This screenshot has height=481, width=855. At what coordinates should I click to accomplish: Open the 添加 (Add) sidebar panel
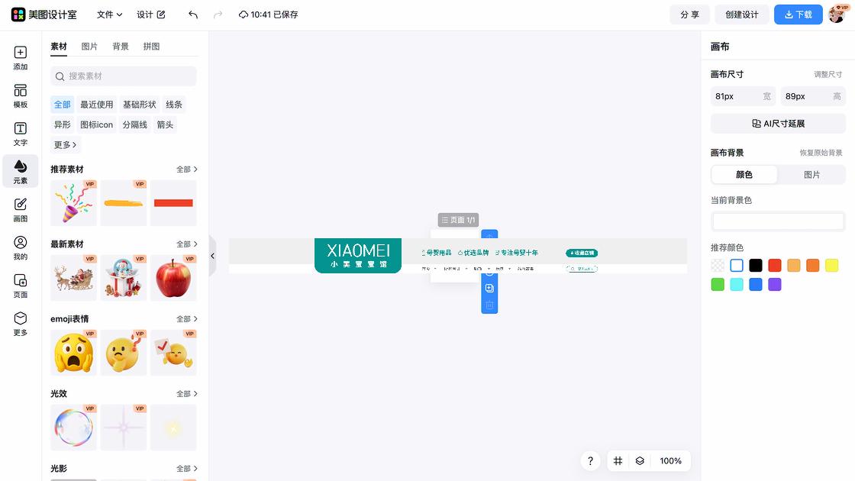[x=21, y=58]
